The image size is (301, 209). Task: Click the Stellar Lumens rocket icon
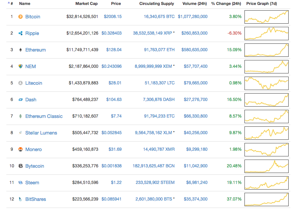point(20,133)
